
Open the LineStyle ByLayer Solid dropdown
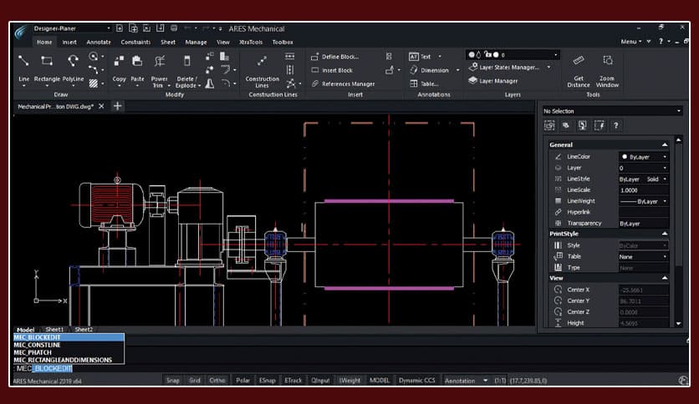[643, 179]
